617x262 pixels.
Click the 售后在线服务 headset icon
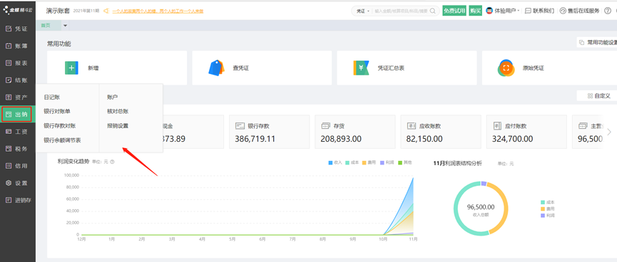point(563,11)
